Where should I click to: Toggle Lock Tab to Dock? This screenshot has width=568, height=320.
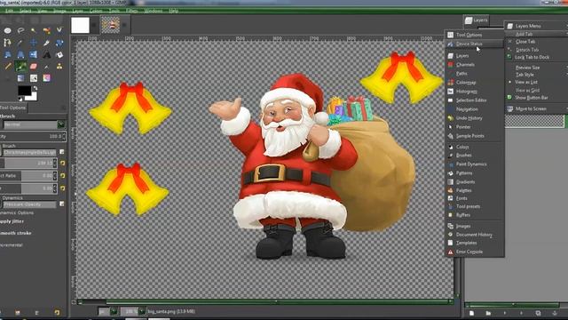tap(532, 57)
